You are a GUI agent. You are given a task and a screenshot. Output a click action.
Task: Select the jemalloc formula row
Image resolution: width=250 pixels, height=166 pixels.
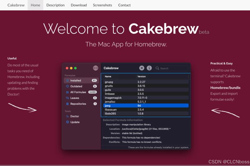coord(146,102)
